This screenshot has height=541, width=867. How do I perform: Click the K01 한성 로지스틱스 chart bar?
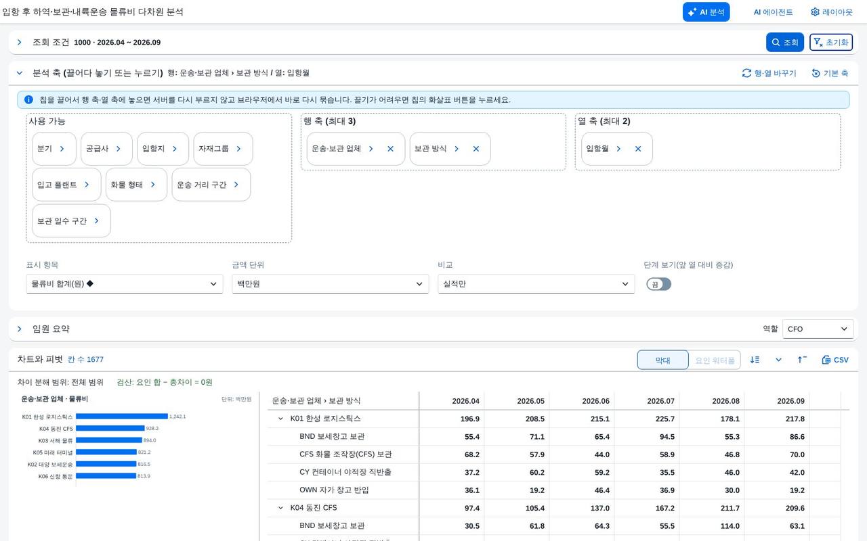coord(122,417)
